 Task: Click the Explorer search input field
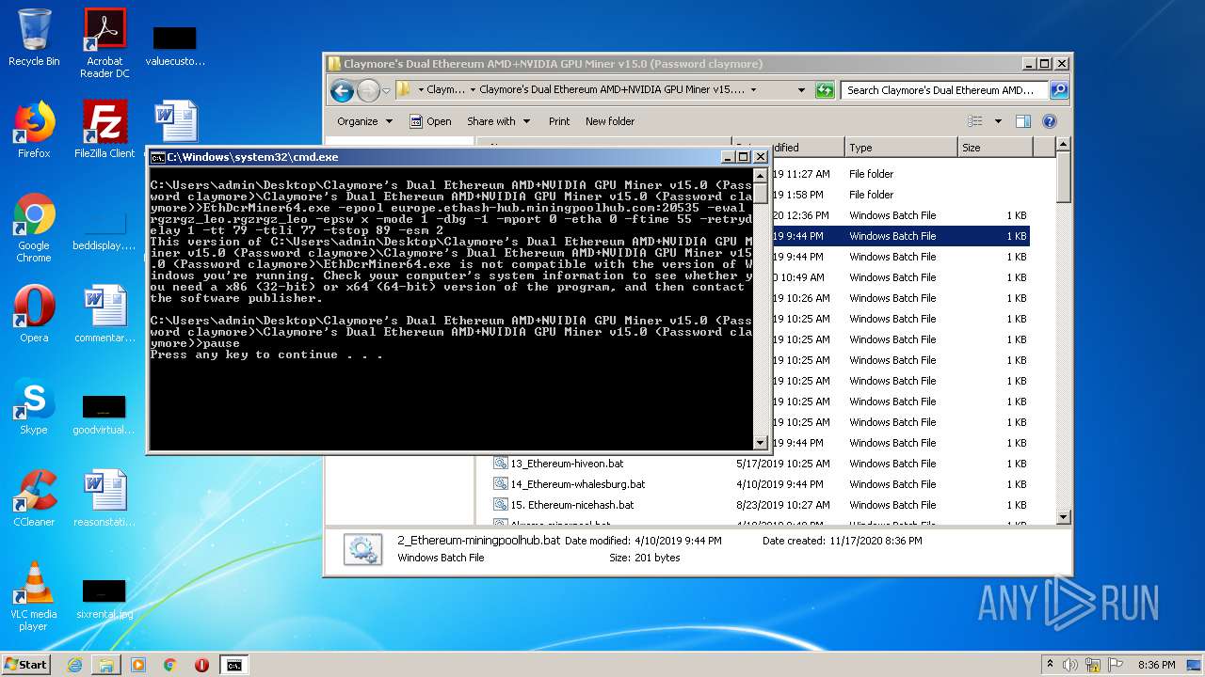pos(944,90)
